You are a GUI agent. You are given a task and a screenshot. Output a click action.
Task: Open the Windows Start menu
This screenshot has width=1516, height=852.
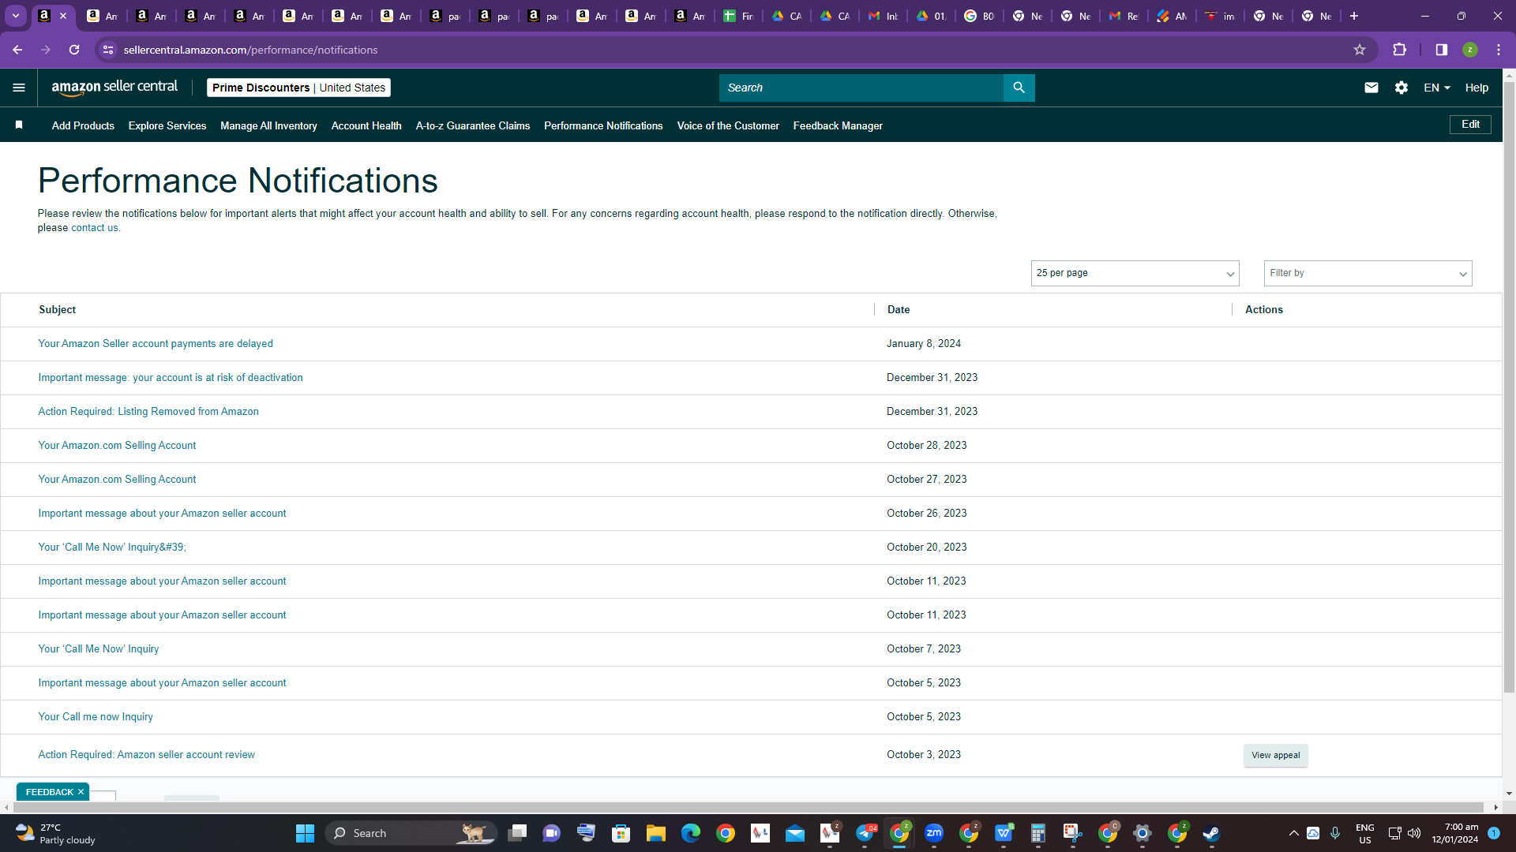305,833
